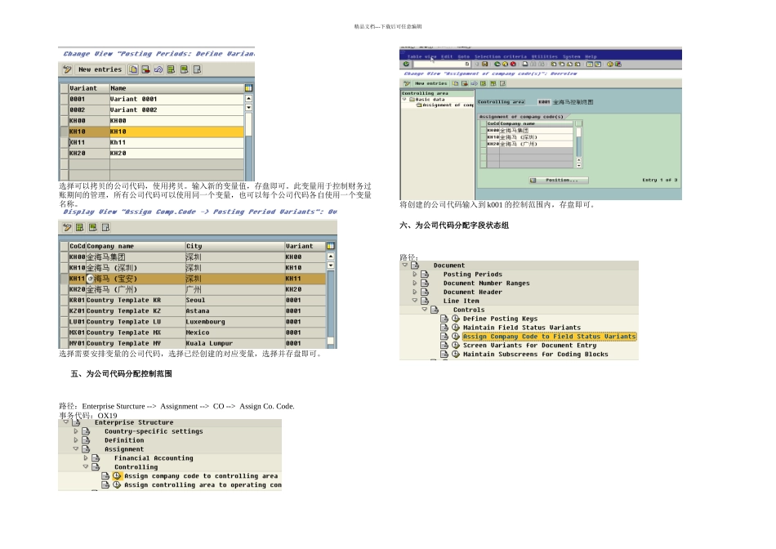776x549 pixels.
Task: Expand the Financial Accounting node
Action: (86, 458)
